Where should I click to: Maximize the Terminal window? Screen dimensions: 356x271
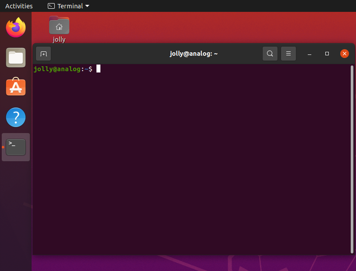coord(327,54)
